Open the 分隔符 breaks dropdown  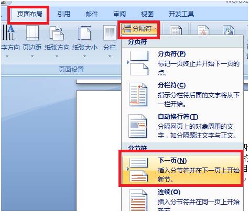[x=139, y=29]
